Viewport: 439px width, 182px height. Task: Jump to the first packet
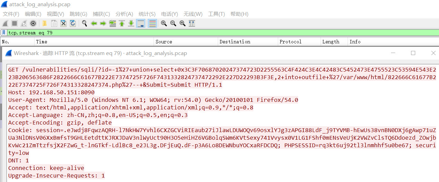pos(122,23)
